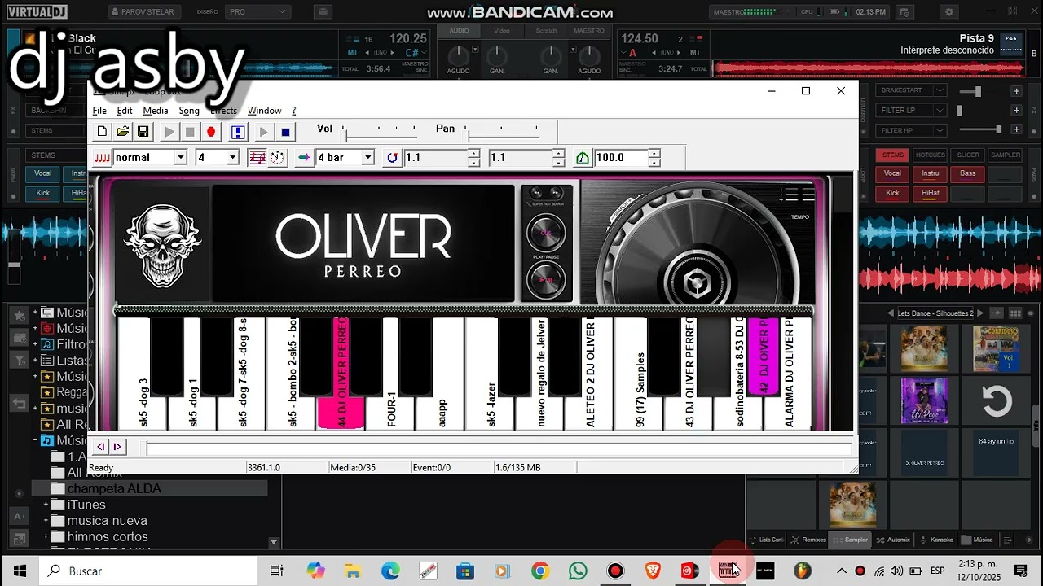The height and width of the screenshot is (586, 1043).
Task: Open the Karaoke side tab
Action: coord(935,540)
